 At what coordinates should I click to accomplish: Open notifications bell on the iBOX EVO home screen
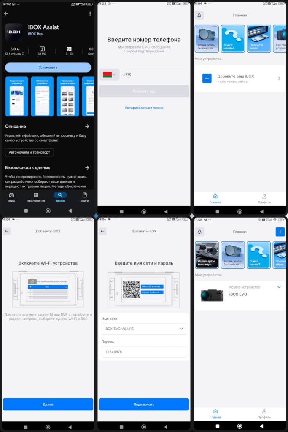(x=199, y=232)
